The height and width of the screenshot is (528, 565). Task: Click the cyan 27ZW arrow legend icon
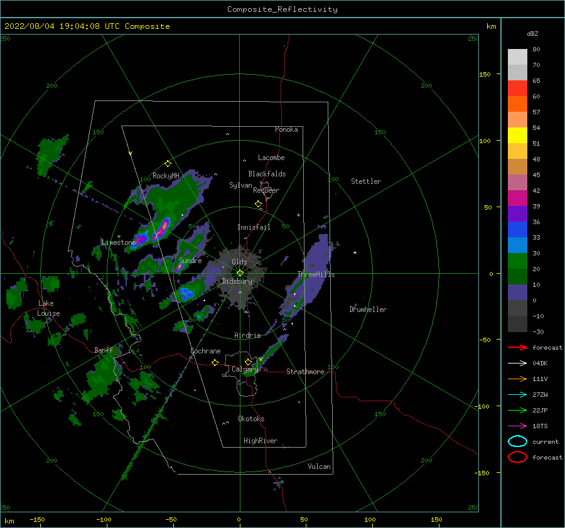[517, 395]
